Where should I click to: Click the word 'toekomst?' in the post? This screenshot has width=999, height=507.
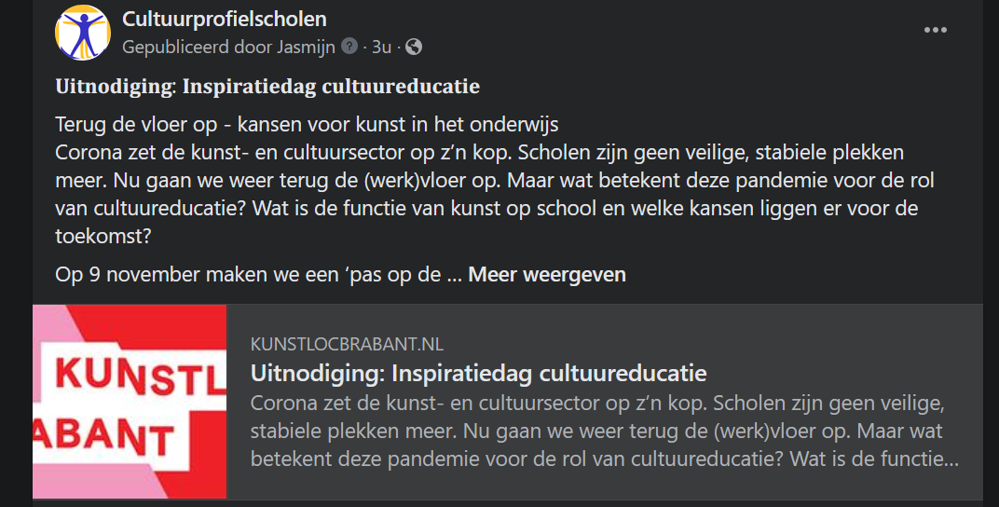coord(103,237)
